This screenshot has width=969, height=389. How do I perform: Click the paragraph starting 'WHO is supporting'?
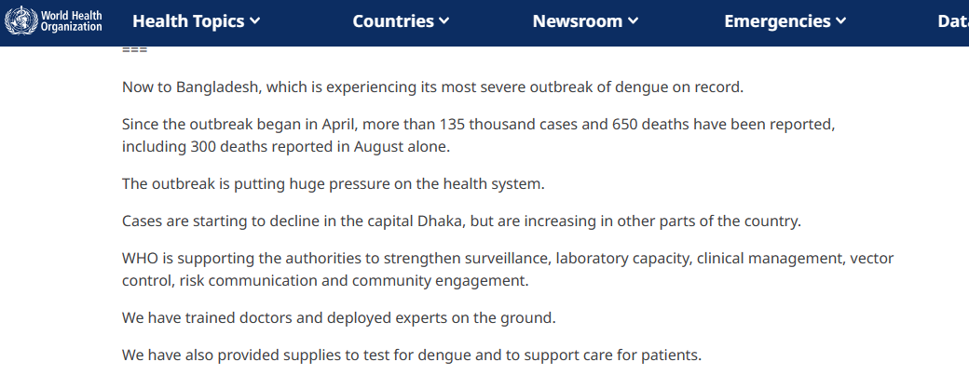[x=508, y=269]
